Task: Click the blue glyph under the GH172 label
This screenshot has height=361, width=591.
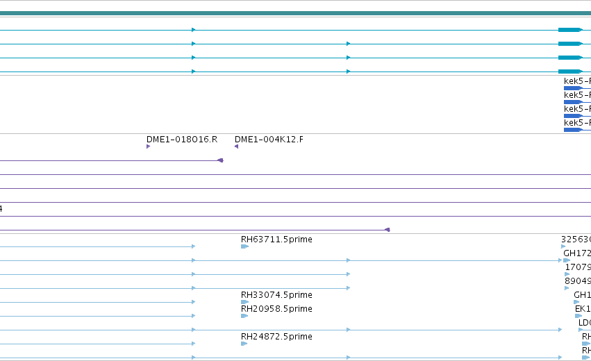Action: click(567, 260)
